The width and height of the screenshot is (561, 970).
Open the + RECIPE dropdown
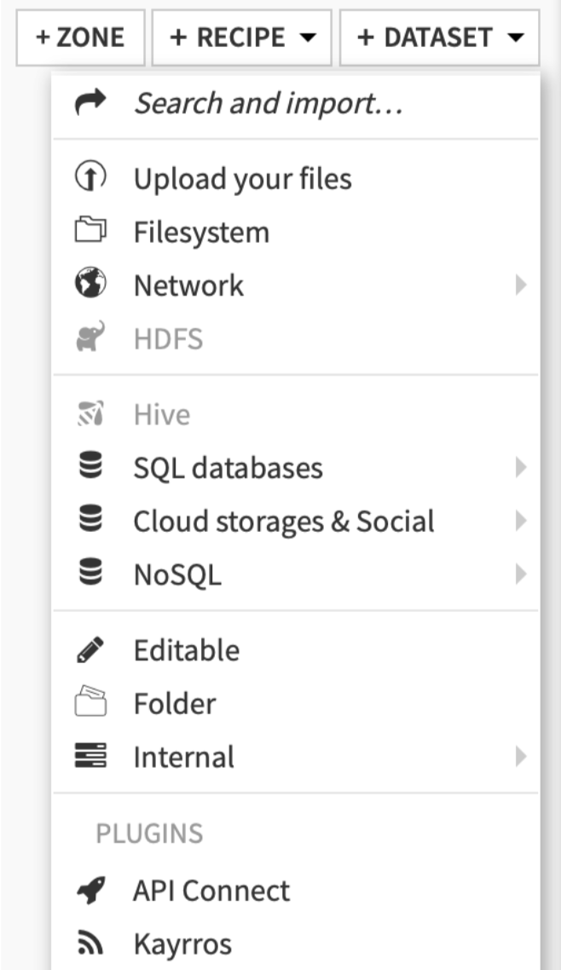242,38
